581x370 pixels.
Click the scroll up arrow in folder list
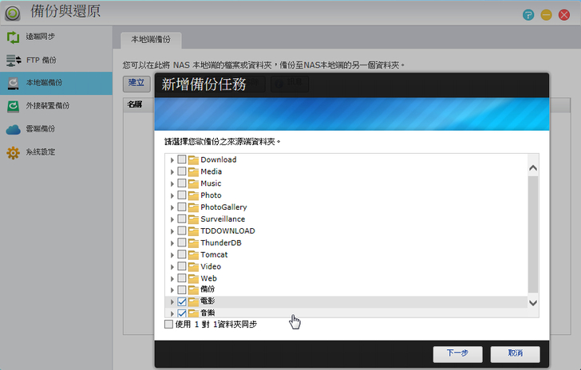(533, 168)
